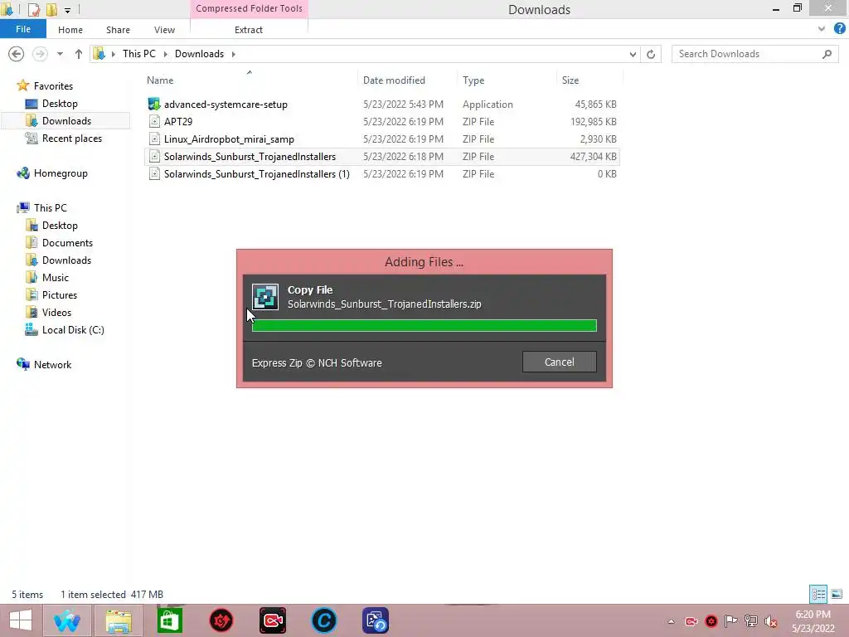The height and width of the screenshot is (637, 849).
Task: Select the Extract tab
Action: click(249, 30)
